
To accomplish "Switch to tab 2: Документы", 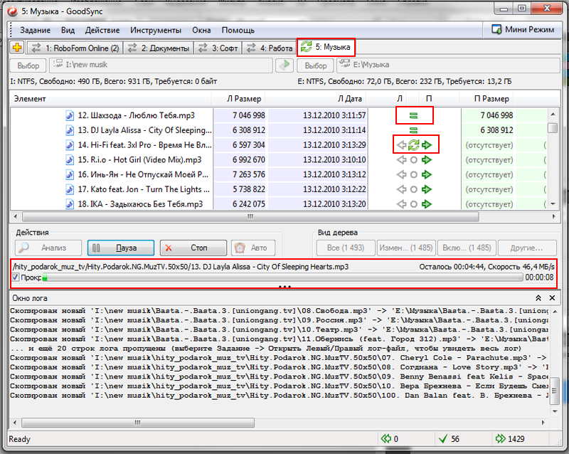I will 159,48.
